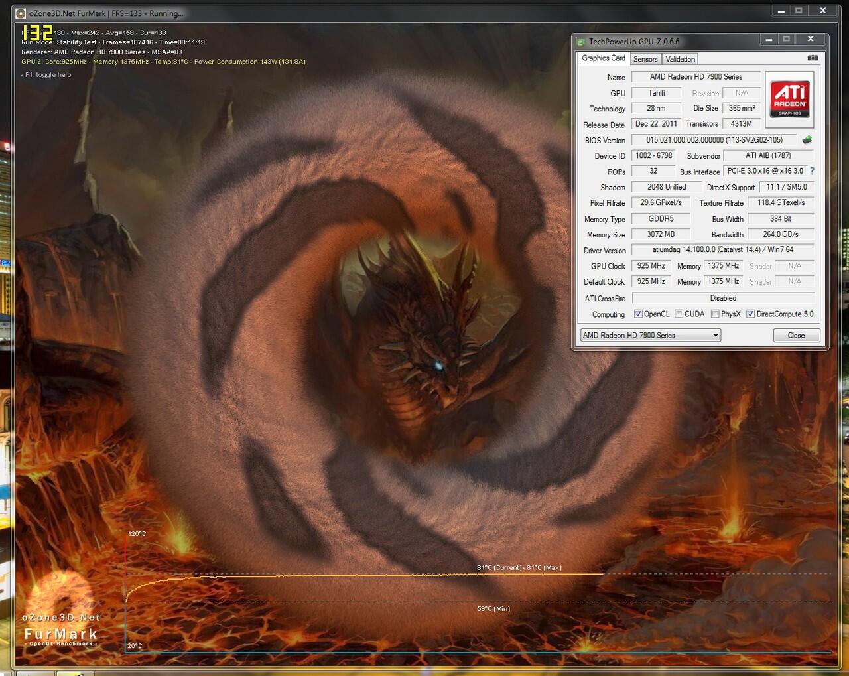The height and width of the screenshot is (676, 849).
Task: Click the Bandwidth value 264.0 GB/s
Action: tap(781, 234)
